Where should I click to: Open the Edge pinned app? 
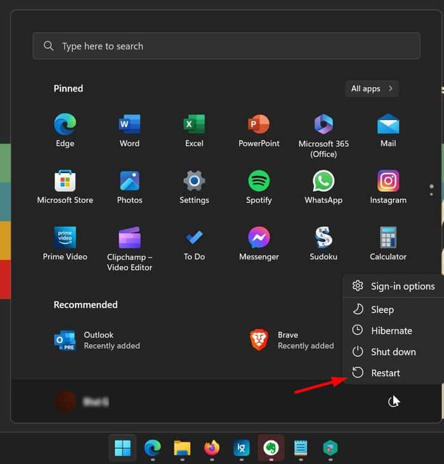(65, 130)
